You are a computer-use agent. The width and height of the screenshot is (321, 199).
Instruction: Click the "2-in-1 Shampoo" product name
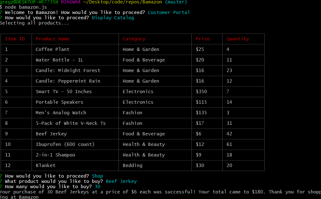point(55,155)
